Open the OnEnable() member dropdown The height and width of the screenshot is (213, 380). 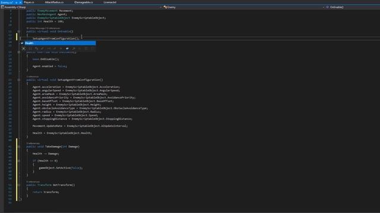[x=353, y=7]
